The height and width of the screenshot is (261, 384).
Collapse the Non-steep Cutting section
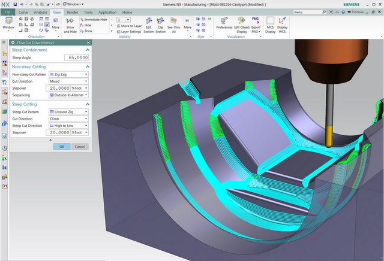pos(88,66)
